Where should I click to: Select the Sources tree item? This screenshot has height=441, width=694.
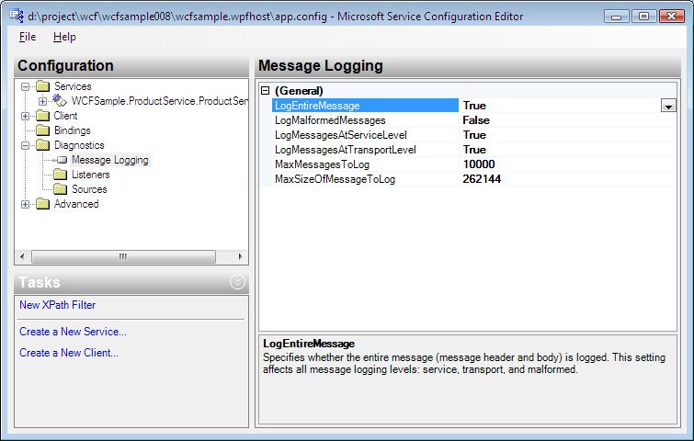pyautogui.click(x=89, y=189)
